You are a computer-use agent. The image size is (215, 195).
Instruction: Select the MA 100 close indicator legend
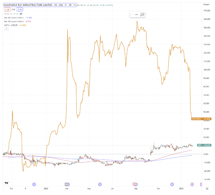pos(14,21)
